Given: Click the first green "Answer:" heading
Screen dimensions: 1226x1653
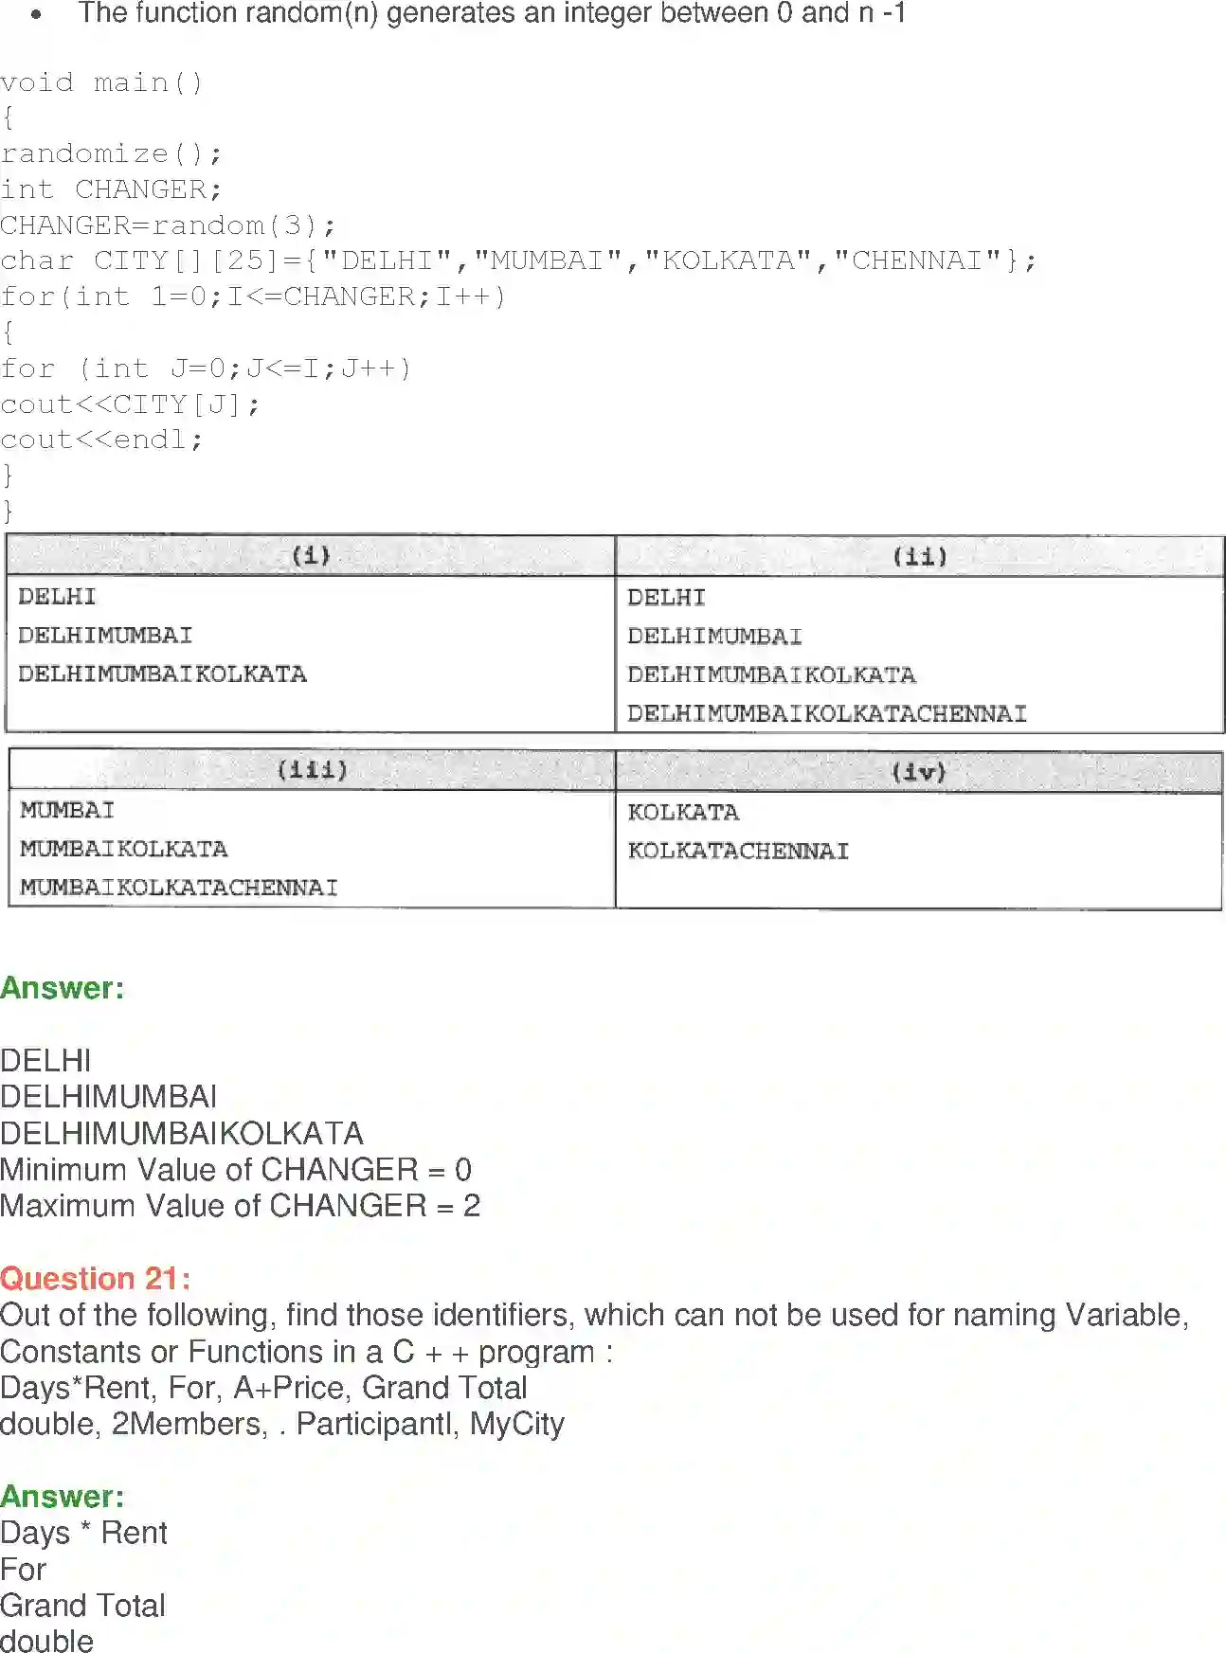Looking at the screenshot, I should (x=63, y=988).
